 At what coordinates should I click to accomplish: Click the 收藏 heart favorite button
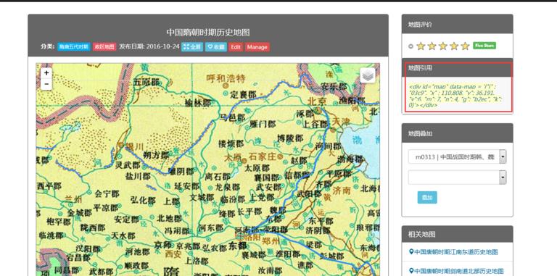215,47
